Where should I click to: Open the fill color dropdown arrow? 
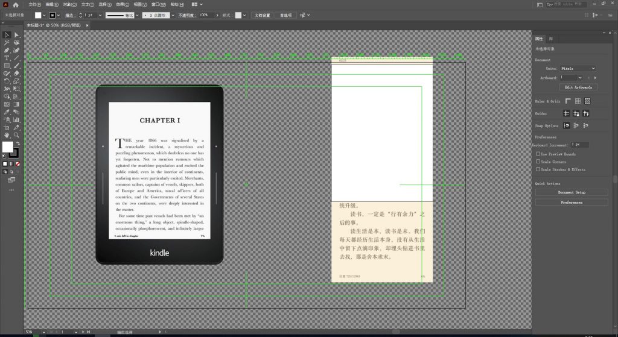tap(43, 15)
